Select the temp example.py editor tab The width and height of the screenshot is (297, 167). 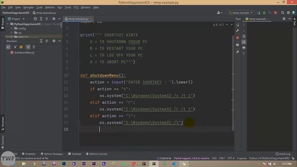click(78, 19)
